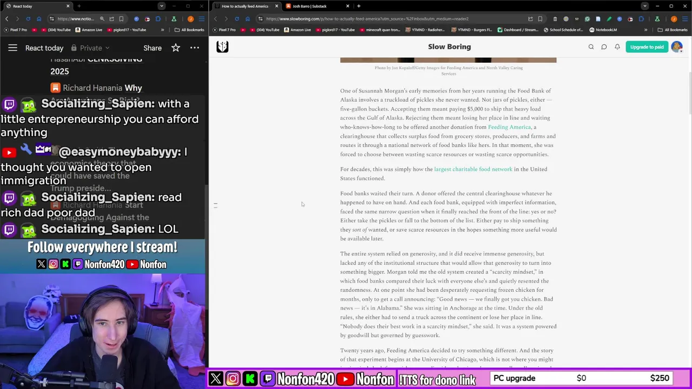This screenshot has height=389, width=692.
Task: Open Pixel 7 Pro bookmark in Notion window
Action: click(x=16, y=30)
